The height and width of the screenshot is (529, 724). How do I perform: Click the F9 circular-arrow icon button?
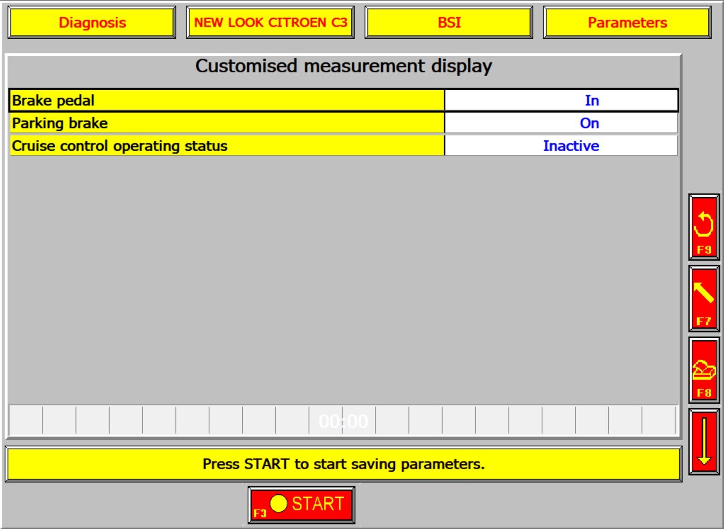tap(704, 227)
